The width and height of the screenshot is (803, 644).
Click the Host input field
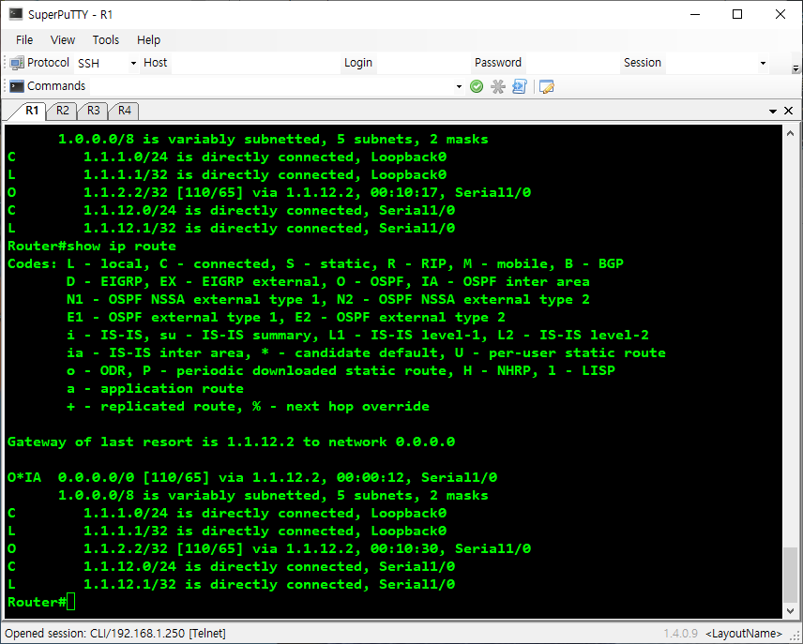click(x=255, y=63)
